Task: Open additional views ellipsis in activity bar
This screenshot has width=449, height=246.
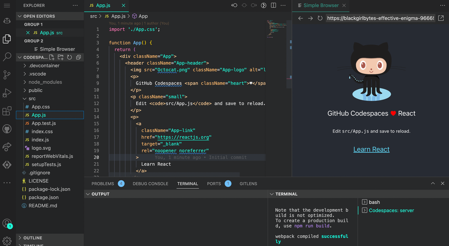Action: [x=7, y=183]
